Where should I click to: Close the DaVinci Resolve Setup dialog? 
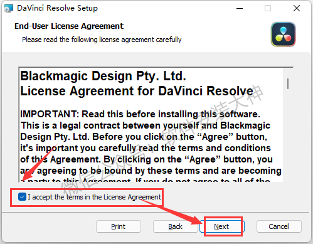297,8
